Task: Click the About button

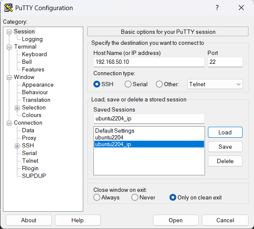Action: (29, 220)
